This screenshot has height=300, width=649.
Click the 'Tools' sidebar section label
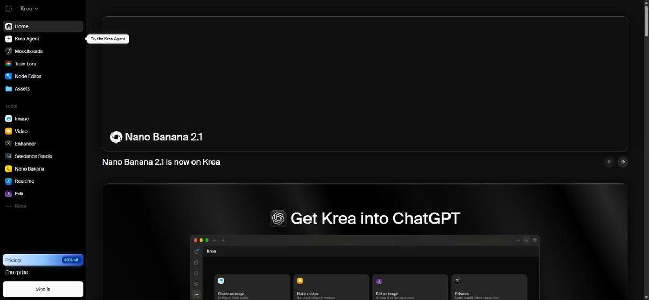11,106
